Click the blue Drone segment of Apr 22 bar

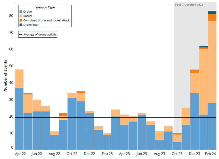[19, 119]
